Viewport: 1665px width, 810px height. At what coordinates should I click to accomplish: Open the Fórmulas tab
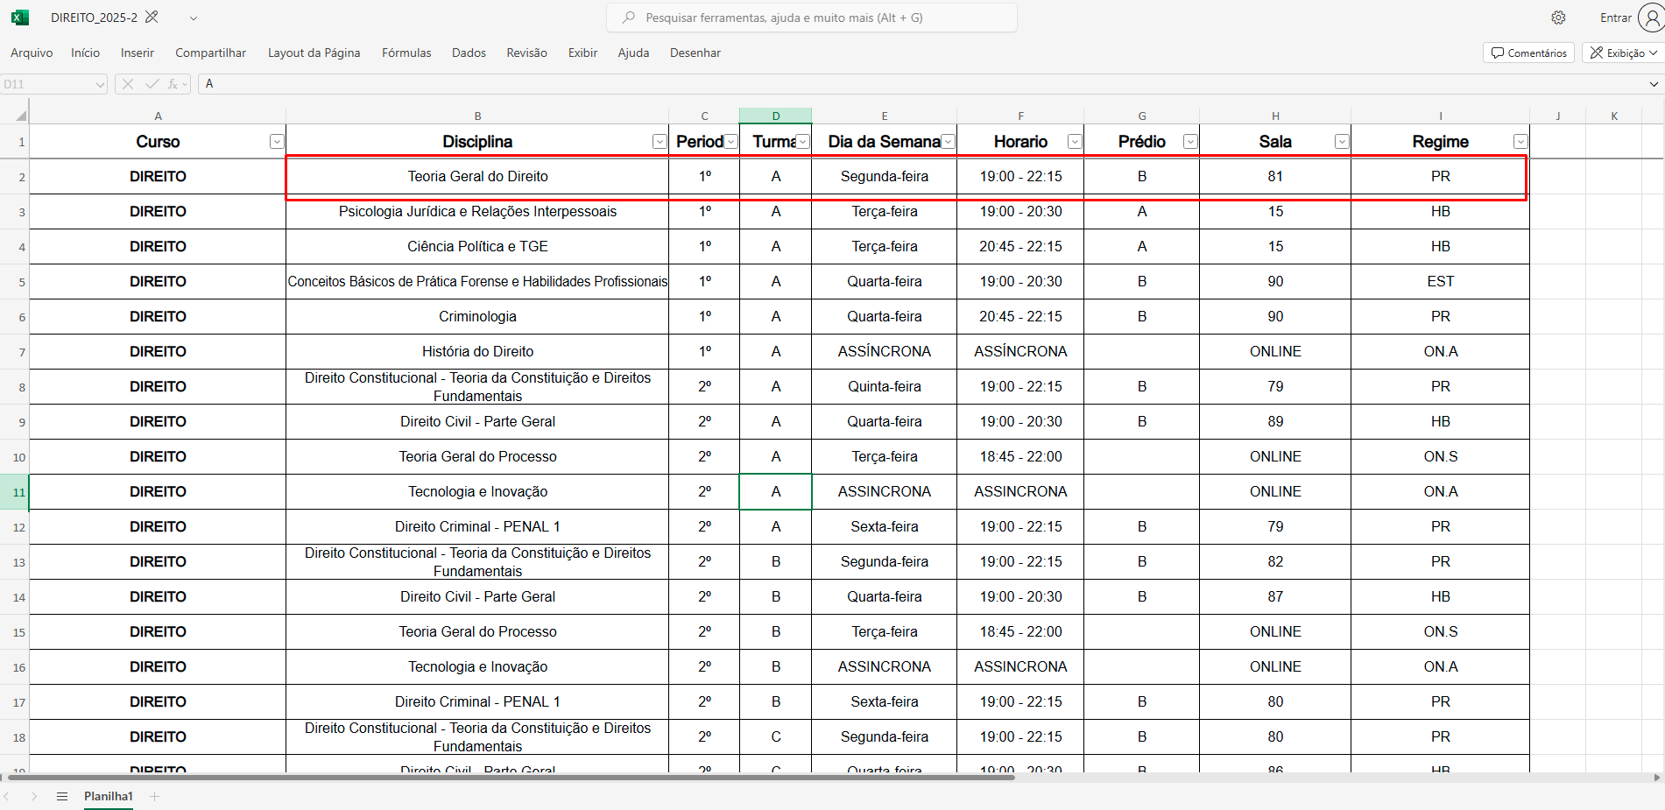click(406, 53)
